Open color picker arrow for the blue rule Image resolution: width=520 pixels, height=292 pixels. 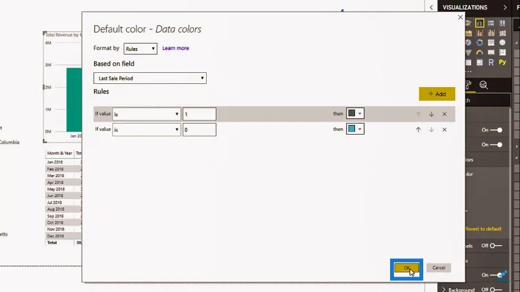pos(360,129)
